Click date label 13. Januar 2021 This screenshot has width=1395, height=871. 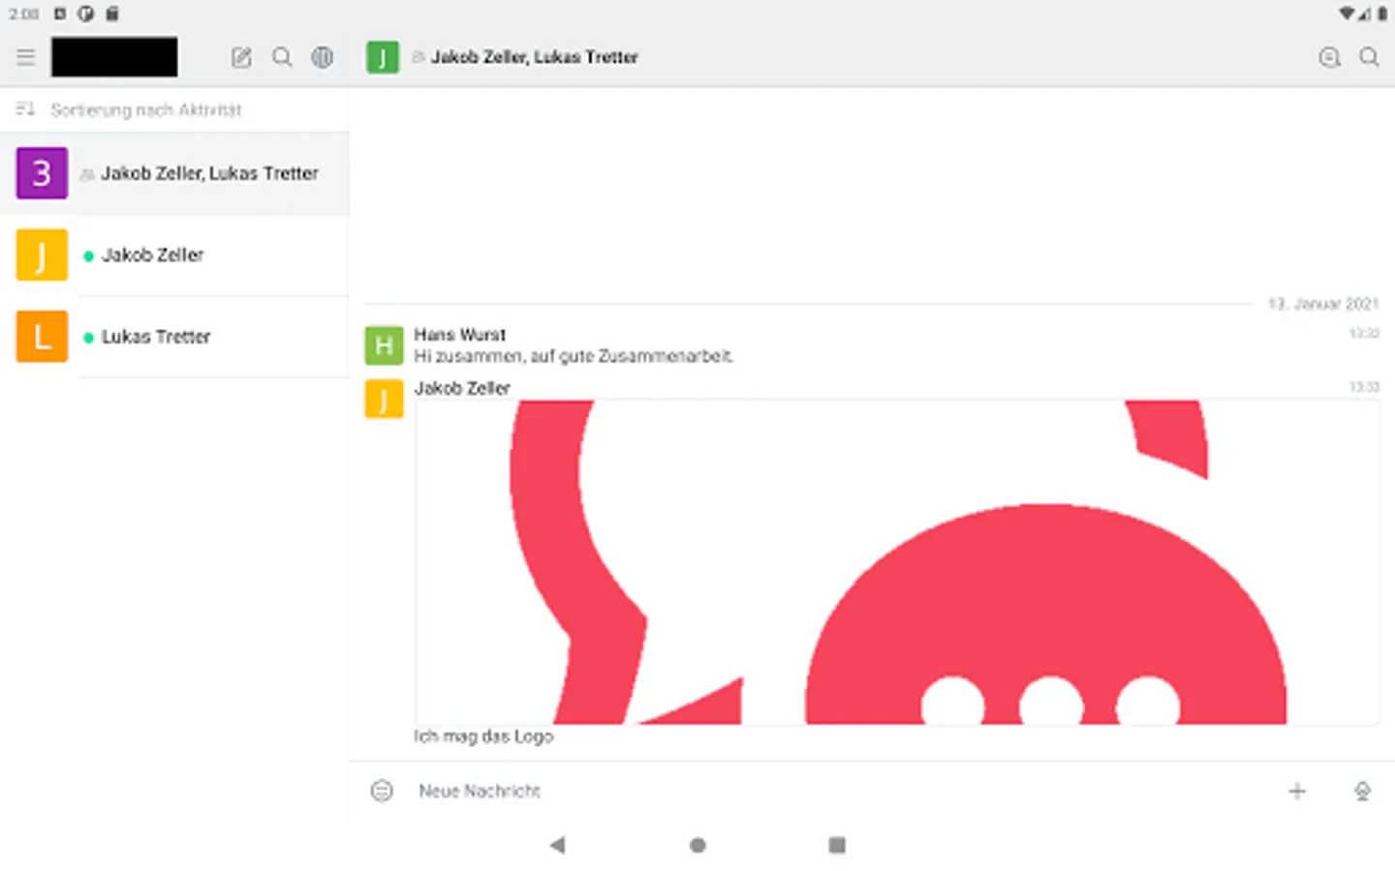[1323, 304]
